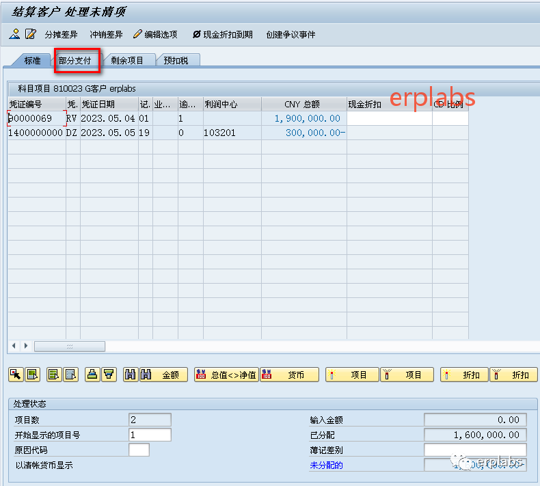Click the select all items icon
This screenshot has height=486, width=540.
[x=33, y=375]
